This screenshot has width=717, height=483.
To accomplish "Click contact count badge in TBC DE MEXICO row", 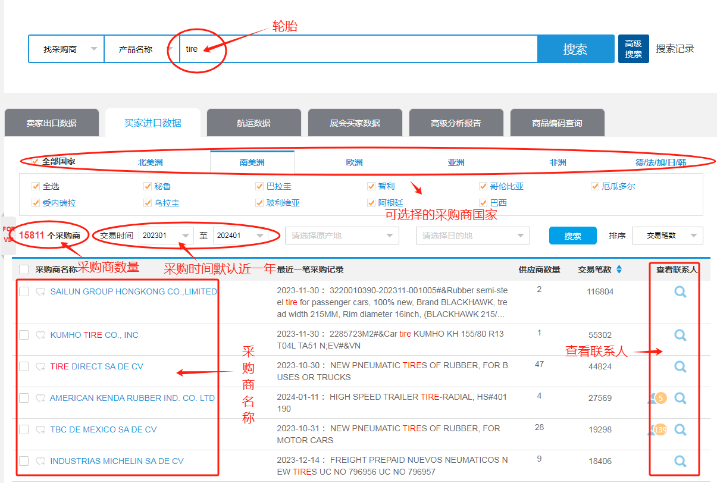I will click(660, 429).
